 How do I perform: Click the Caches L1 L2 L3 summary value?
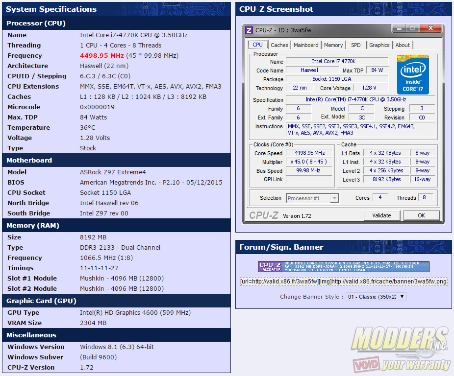(x=143, y=96)
